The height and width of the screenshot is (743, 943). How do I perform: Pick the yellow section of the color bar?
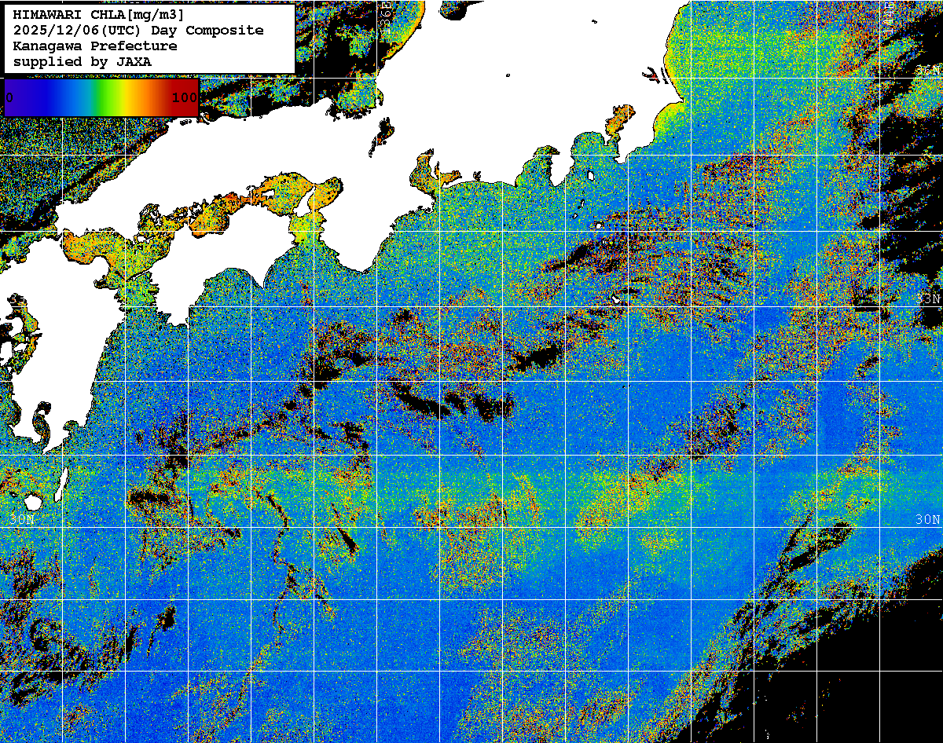point(124,97)
